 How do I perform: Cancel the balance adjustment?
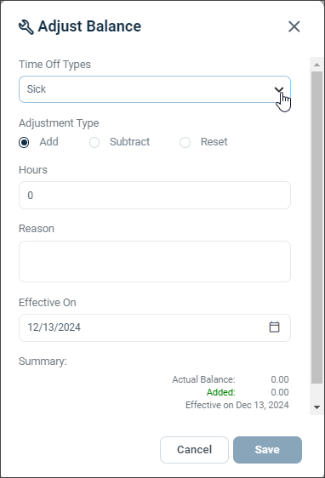[194, 450]
